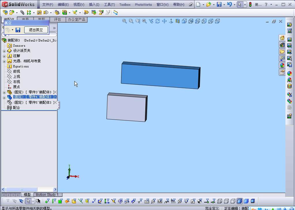Screen dimensions: 295x210
Task: Click the Exploded View icon
Action: point(101,12)
